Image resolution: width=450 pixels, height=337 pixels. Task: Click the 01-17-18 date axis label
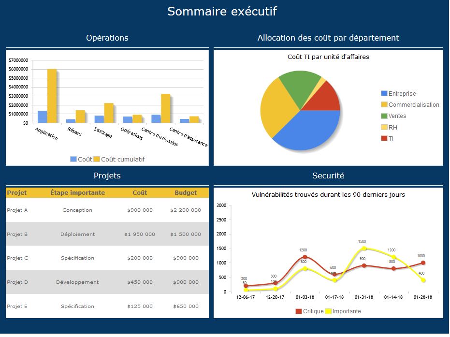(x=334, y=297)
